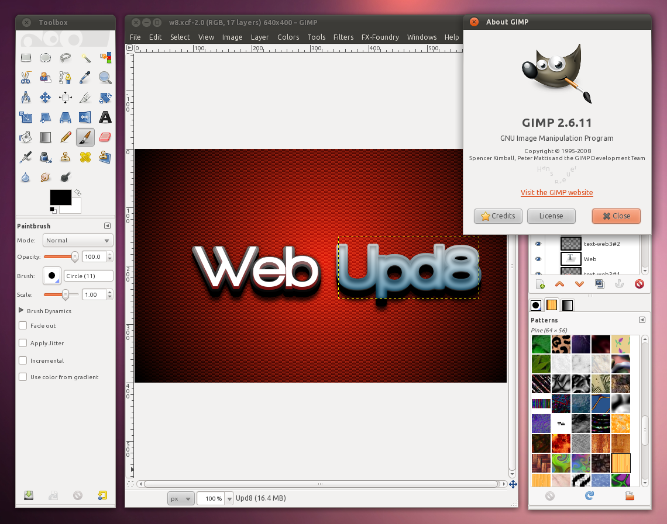Select the Alignment tool
Screen dimensions: 667x524
click(65, 98)
